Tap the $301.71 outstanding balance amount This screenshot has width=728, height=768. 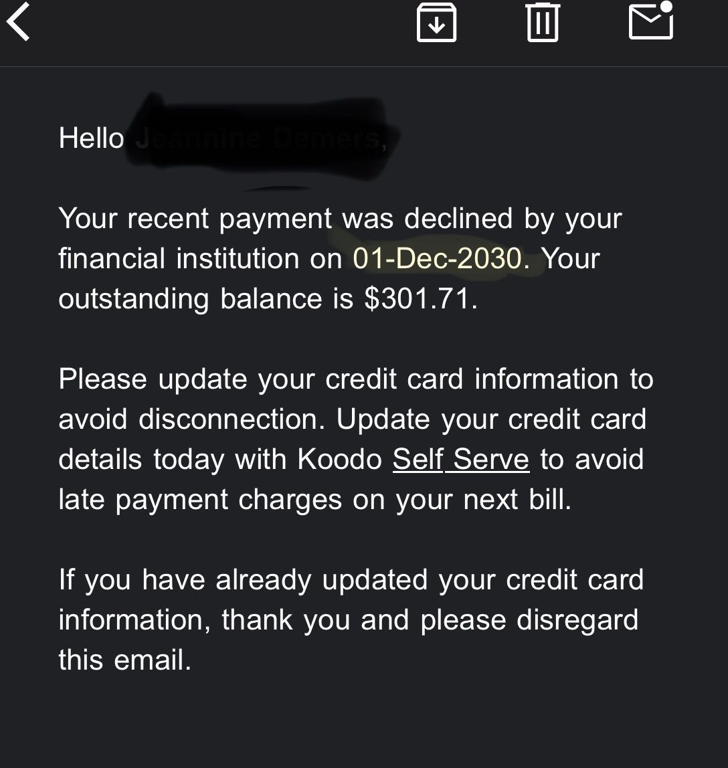pos(420,299)
